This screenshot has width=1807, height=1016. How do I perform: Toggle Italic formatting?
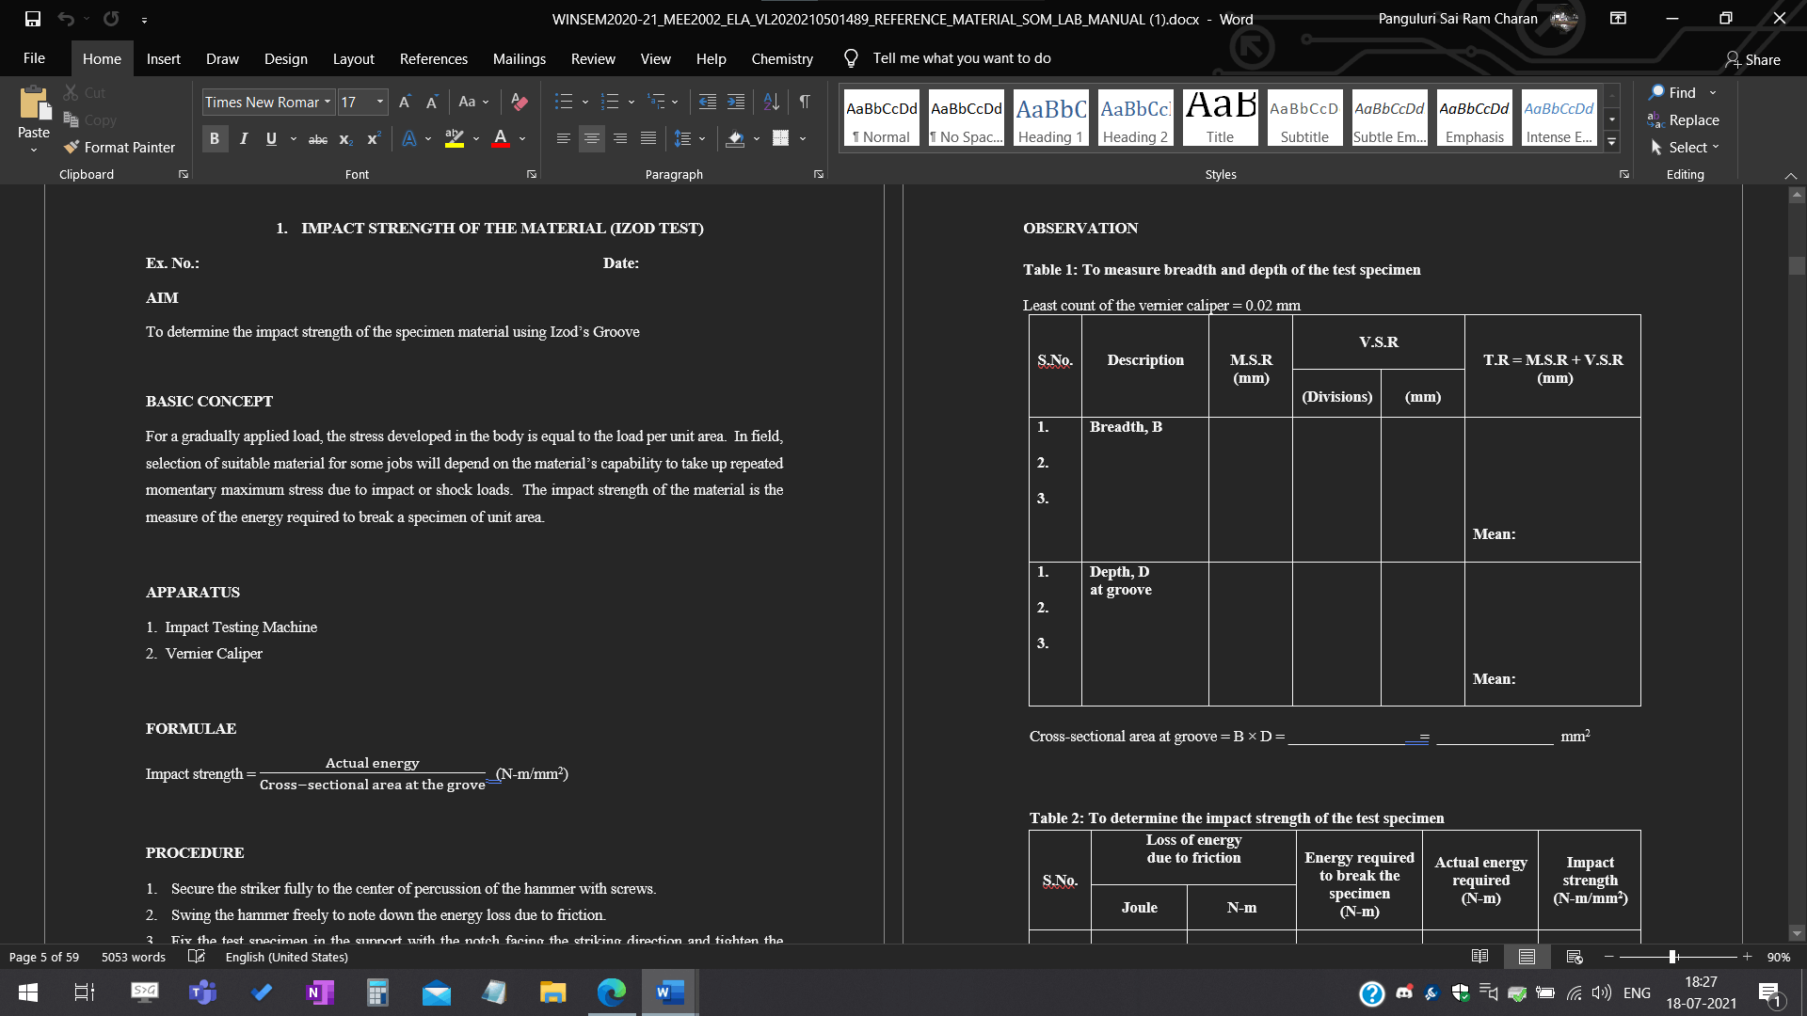(244, 139)
